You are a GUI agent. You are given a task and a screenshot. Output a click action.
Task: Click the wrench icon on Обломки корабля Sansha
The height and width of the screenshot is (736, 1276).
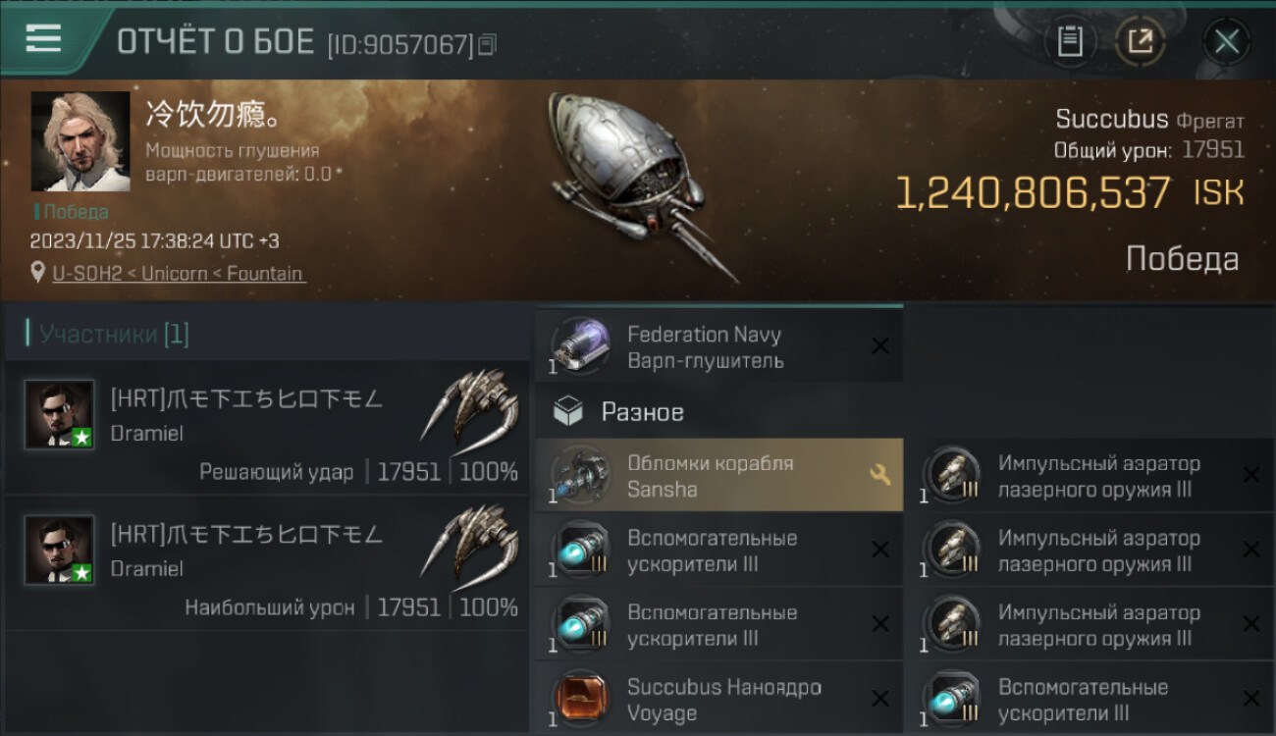879,475
